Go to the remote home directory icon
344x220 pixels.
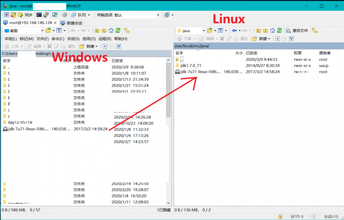(273, 31)
